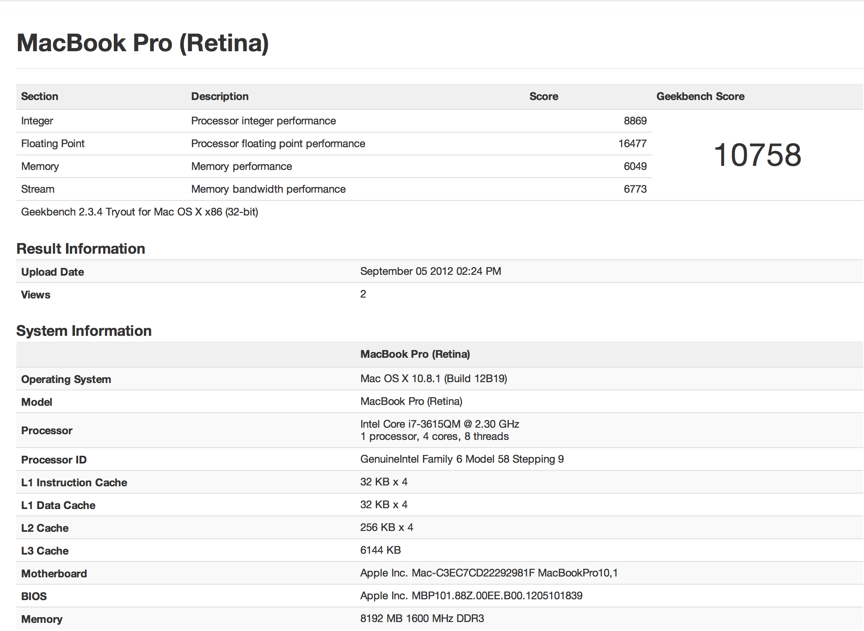The width and height of the screenshot is (864, 631).
Task: Click the Geekbench 2.3.4 Tryout version text
Action: click(x=140, y=212)
